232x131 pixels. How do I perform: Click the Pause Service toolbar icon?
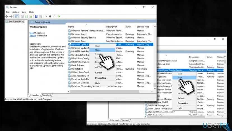tap(54, 17)
